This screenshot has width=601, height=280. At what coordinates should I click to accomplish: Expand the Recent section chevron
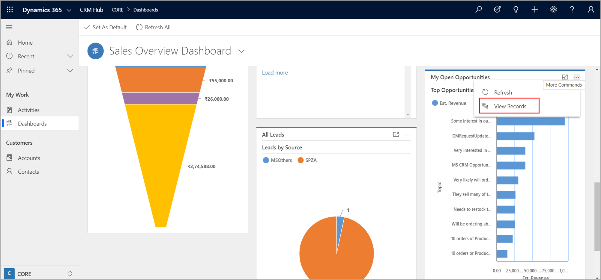70,56
